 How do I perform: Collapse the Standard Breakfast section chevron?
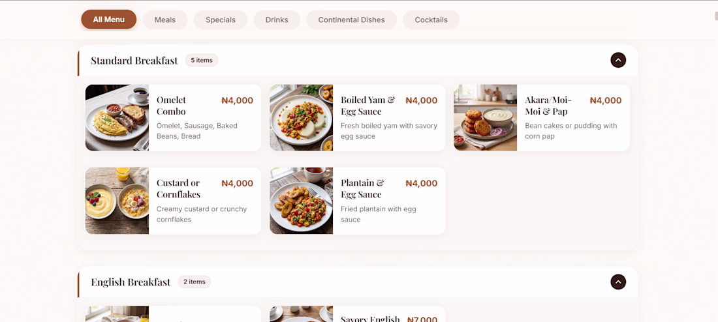pos(618,60)
